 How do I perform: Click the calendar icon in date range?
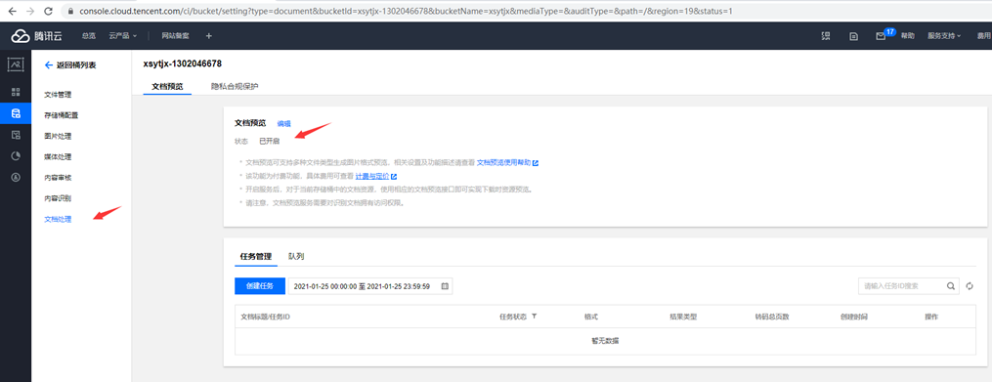[444, 286]
